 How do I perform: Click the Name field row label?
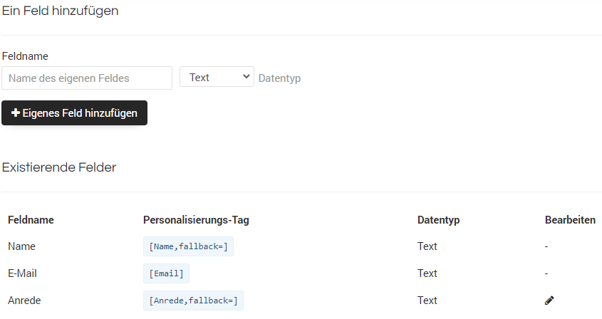(x=21, y=246)
